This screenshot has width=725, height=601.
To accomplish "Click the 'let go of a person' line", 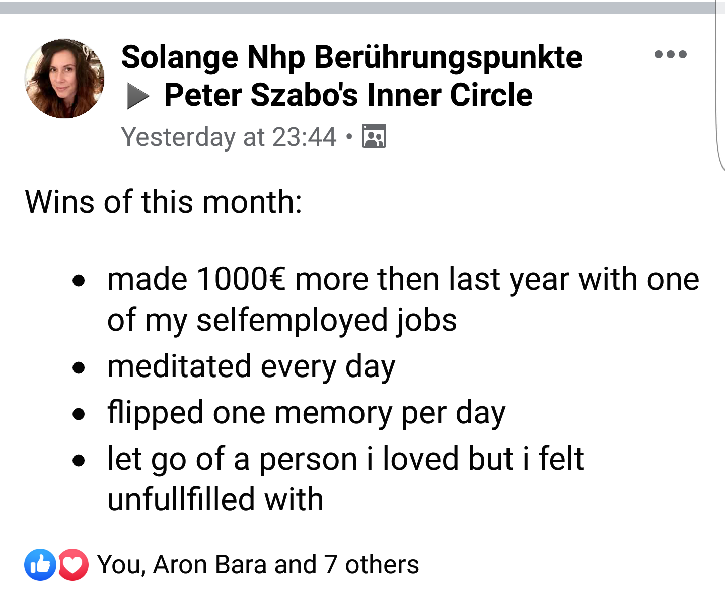I will pos(345,459).
